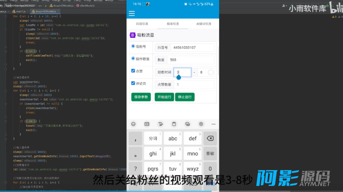Click the 'var seachUserSel;' code line
The width and height of the screenshot is (343, 192).
(27, 82)
